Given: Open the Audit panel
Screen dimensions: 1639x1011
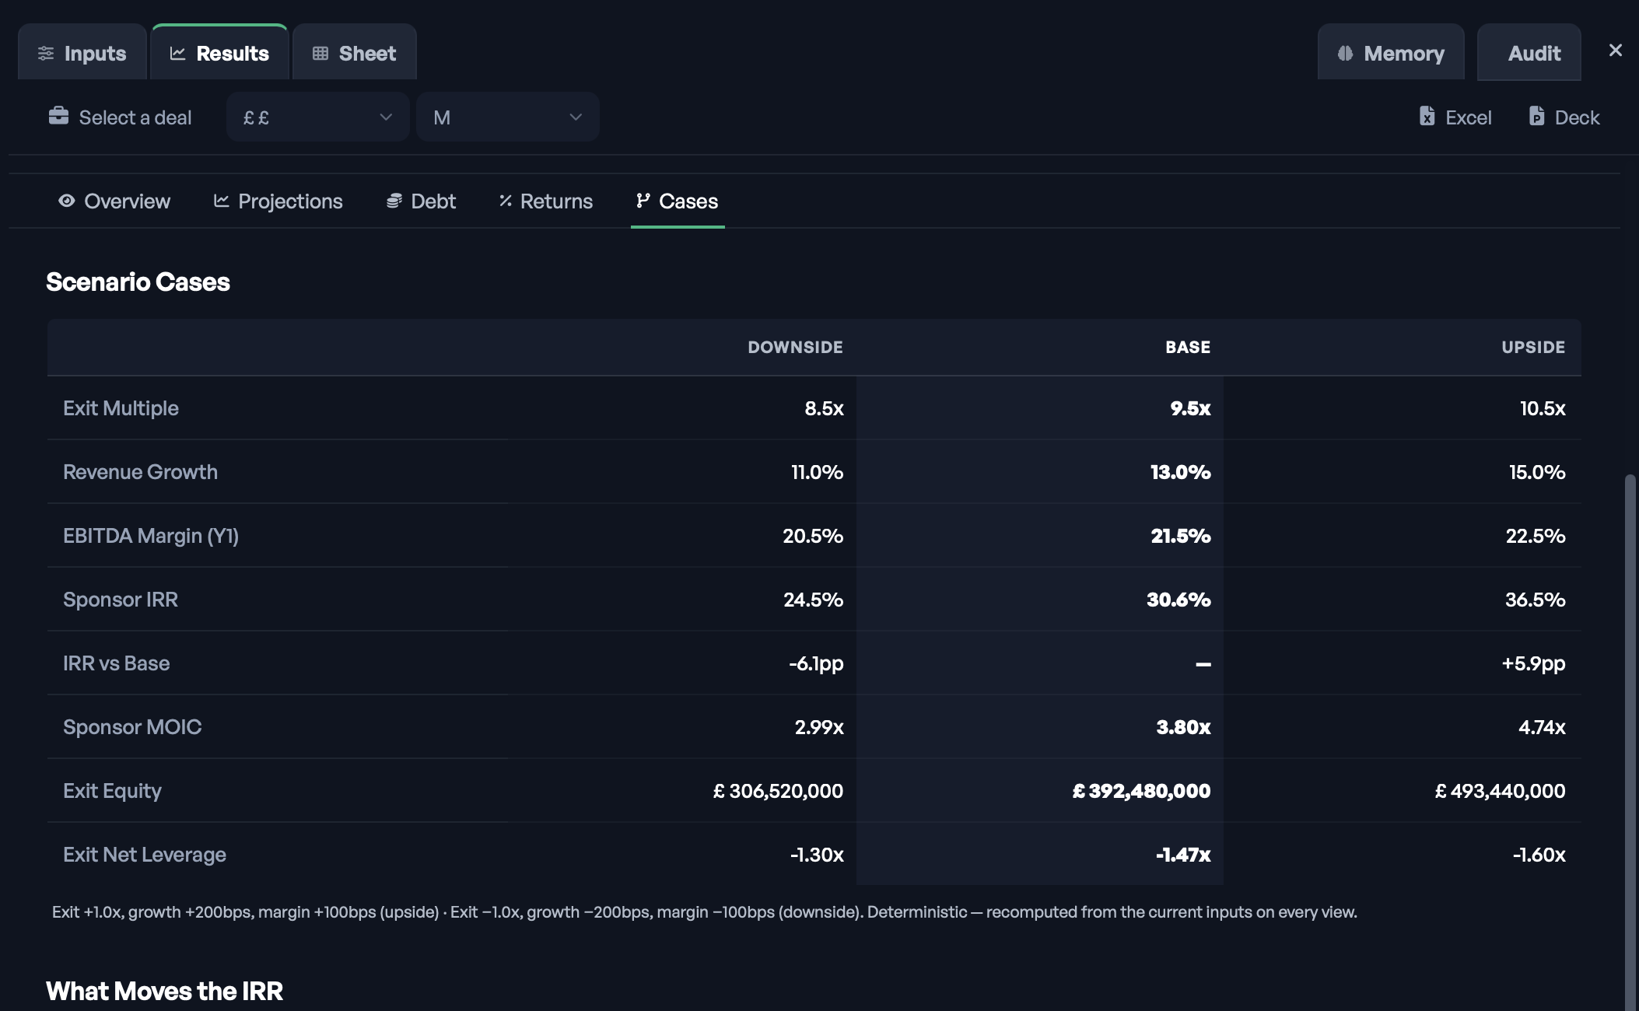Looking at the screenshot, I should click(x=1529, y=52).
